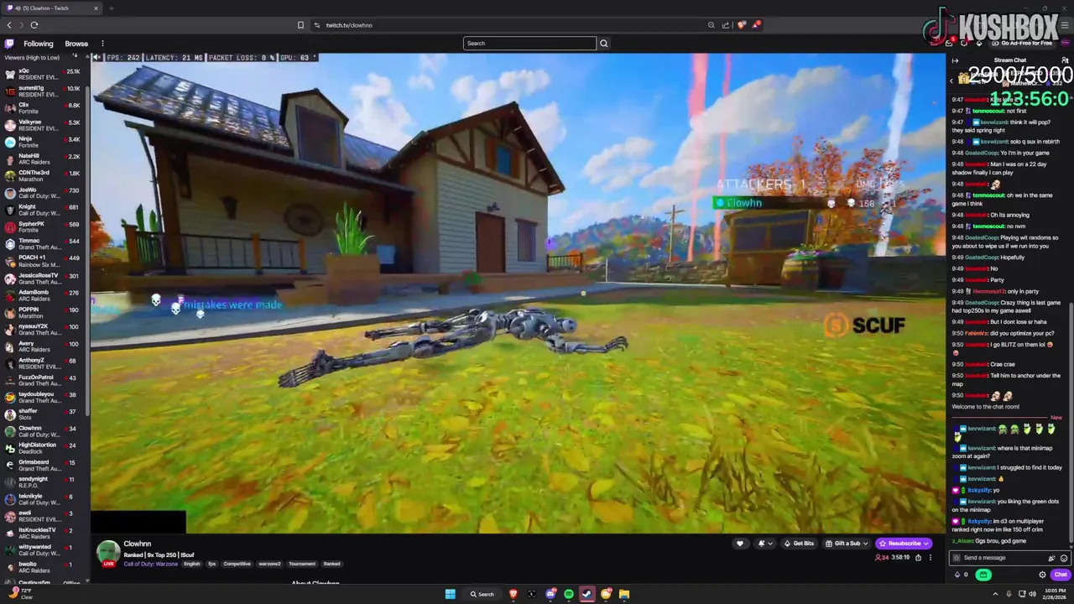Click the Tournament stream tag
Viewport: 1074px width, 604px height.
(x=302, y=564)
